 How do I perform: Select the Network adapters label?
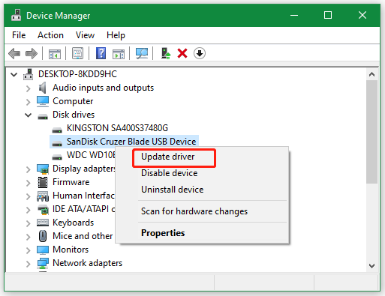pos(87,263)
